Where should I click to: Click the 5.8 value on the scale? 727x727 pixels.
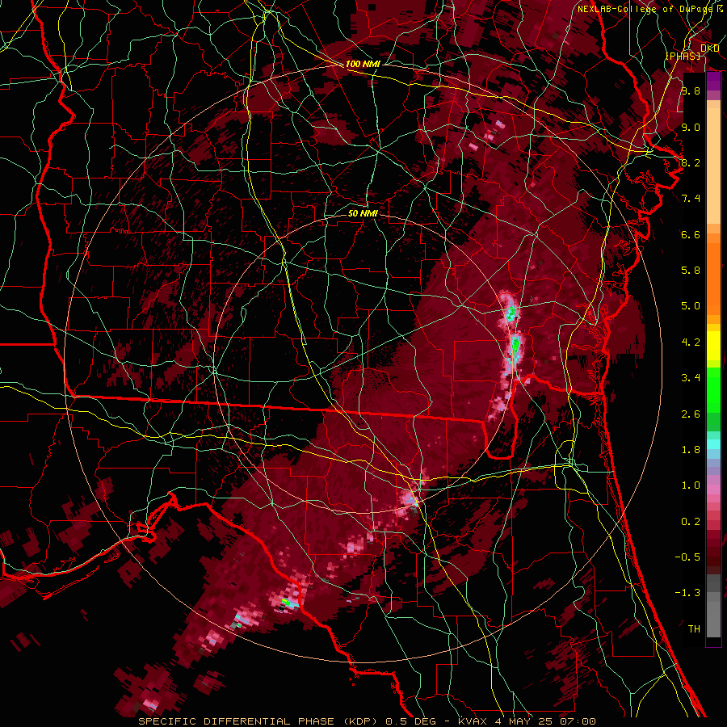pyautogui.click(x=691, y=271)
